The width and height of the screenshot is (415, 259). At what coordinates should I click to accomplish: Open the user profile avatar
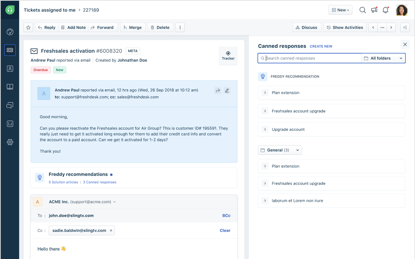(402, 10)
